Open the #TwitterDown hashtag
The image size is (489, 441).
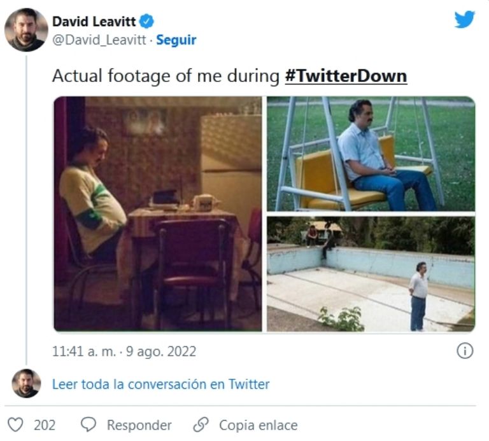[x=345, y=76]
